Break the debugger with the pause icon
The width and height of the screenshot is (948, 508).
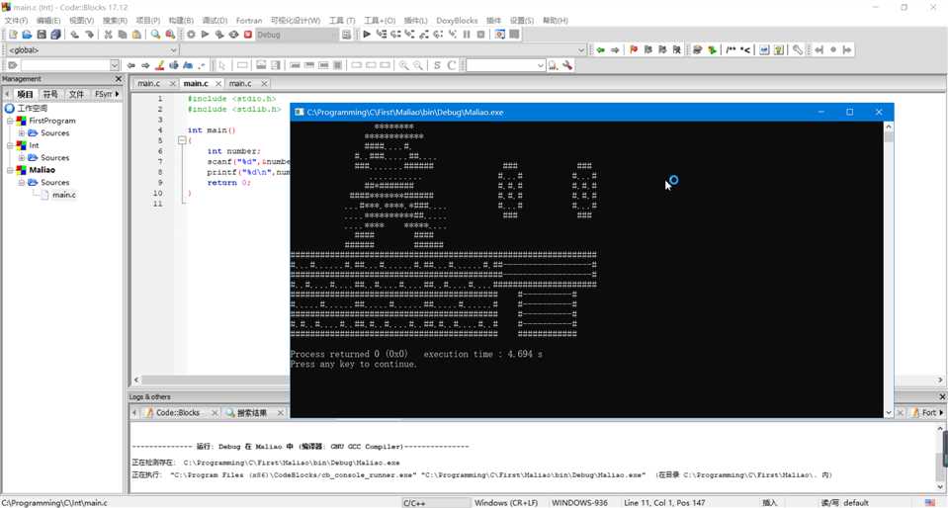click(467, 35)
